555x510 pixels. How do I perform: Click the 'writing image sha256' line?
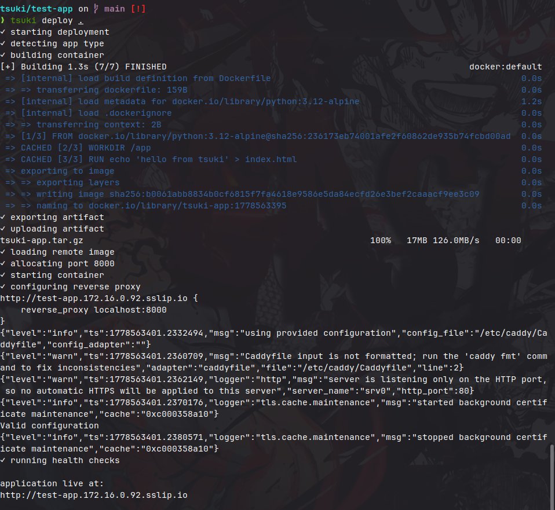pyautogui.click(x=242, y=194)
